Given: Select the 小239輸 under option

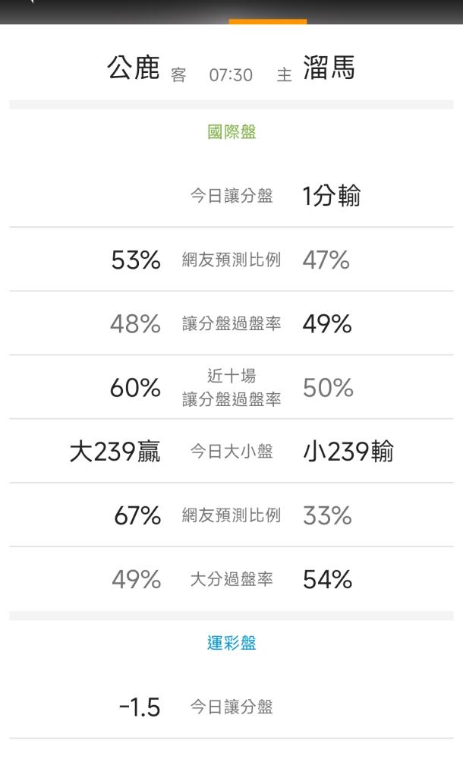Looking at the screenshot, I should 348,452.
